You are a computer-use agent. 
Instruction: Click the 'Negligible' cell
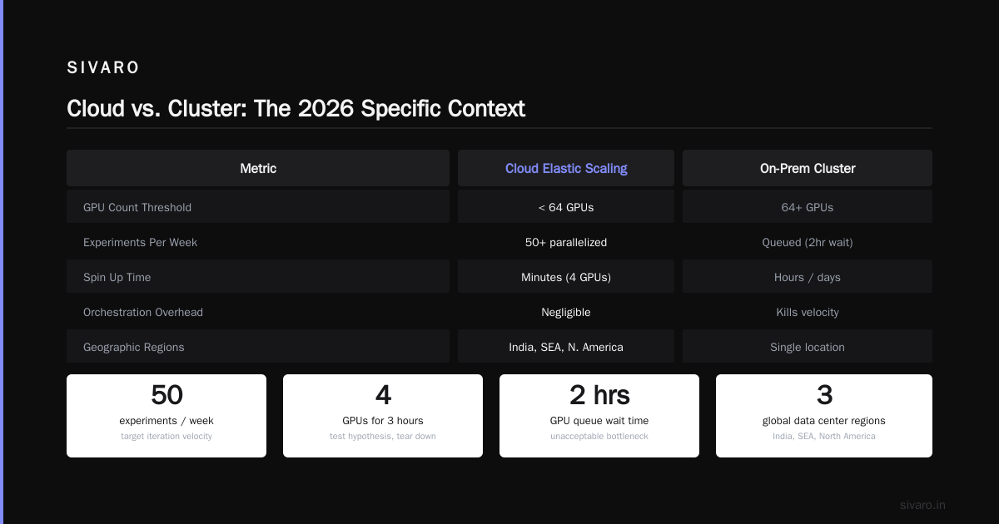click(566, 312)
